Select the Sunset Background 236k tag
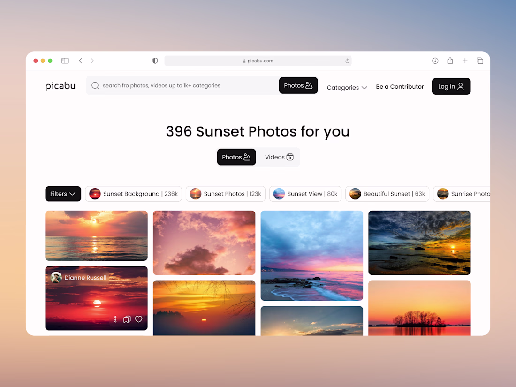 [x=134, y=194]
